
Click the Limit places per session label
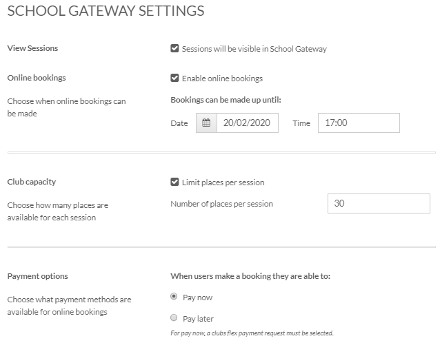pyautogui.click(x=223, y=182)
